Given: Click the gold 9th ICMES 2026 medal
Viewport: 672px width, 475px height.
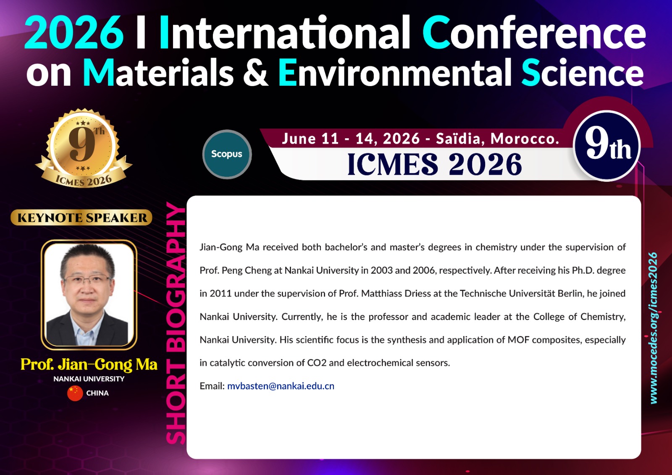Looking at the screenshot, I should tap(84, 148).
